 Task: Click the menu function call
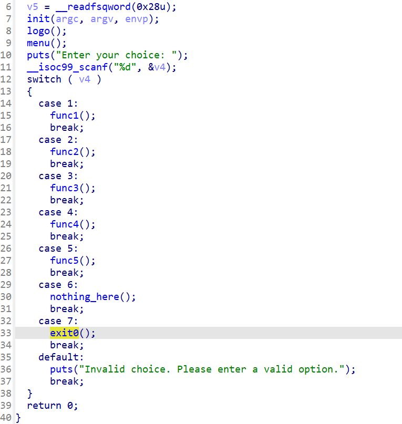coord(38,43)
